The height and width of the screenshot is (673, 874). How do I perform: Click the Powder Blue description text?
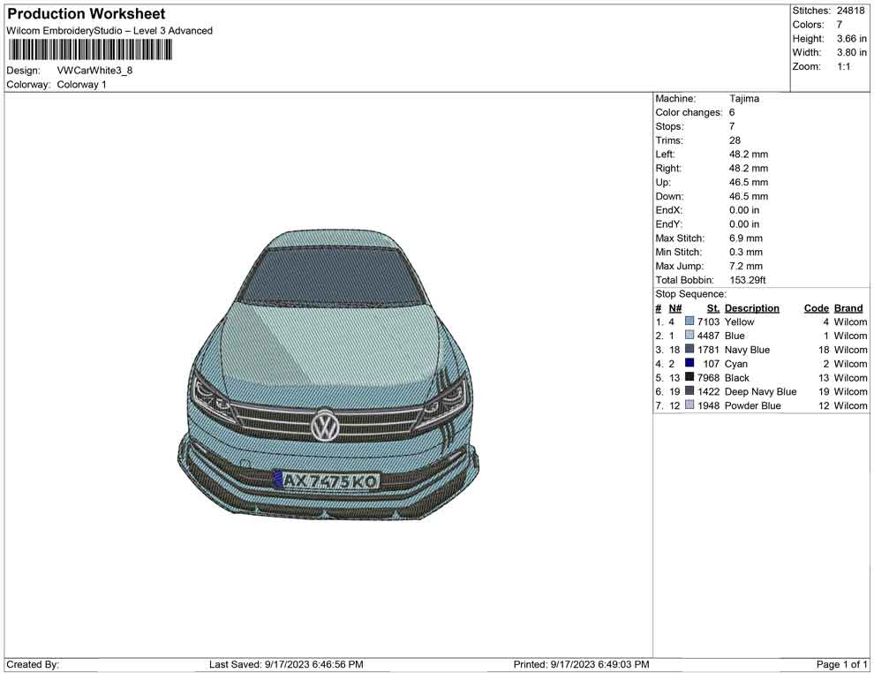(x=752, y=405)
